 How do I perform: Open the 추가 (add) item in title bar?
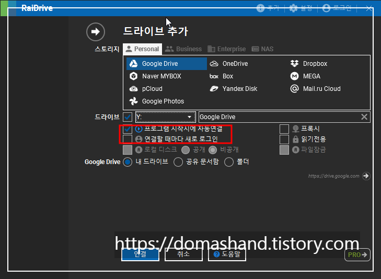268,8
